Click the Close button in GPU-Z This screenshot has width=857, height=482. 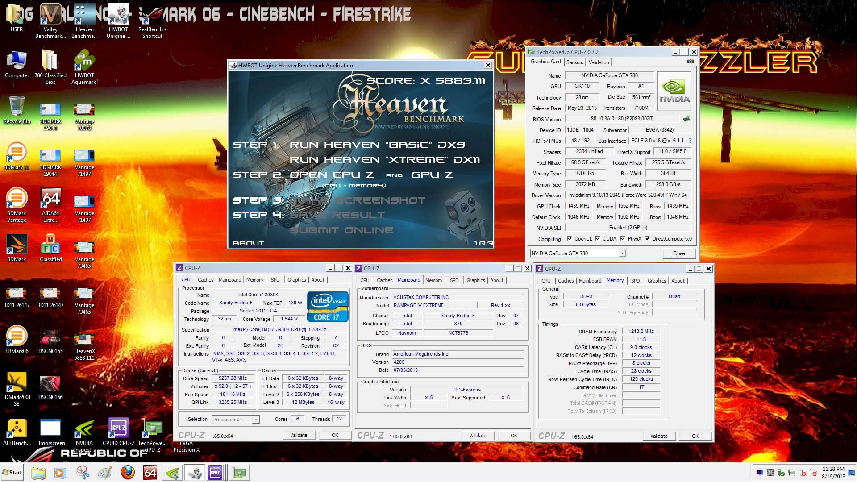tap(678, 253)
